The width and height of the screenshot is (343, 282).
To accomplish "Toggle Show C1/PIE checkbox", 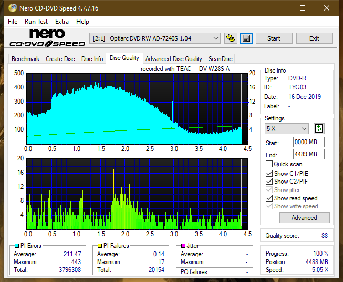I will pos(269,173).
